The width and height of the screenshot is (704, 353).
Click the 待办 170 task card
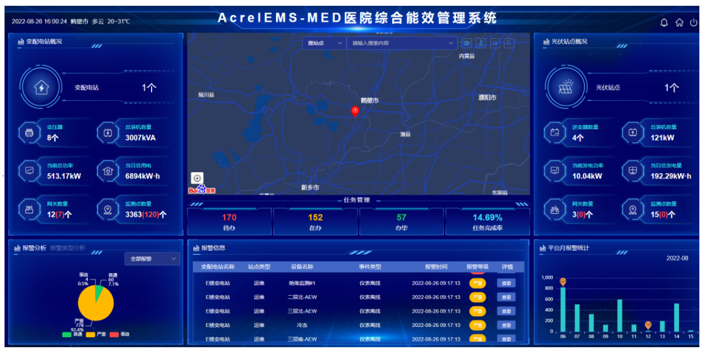tap(229, 222)
